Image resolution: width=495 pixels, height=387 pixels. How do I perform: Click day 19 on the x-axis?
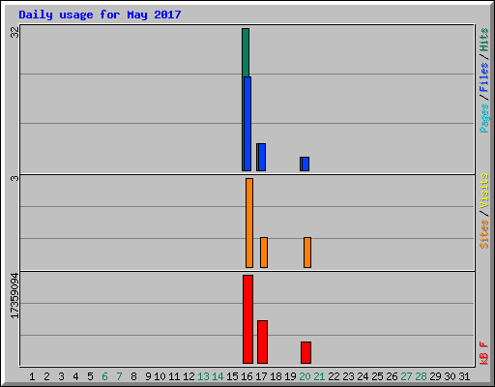290,376
